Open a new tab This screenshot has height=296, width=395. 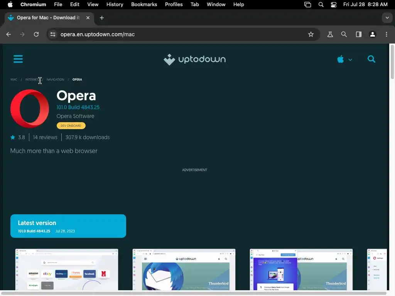coord(102,18)
